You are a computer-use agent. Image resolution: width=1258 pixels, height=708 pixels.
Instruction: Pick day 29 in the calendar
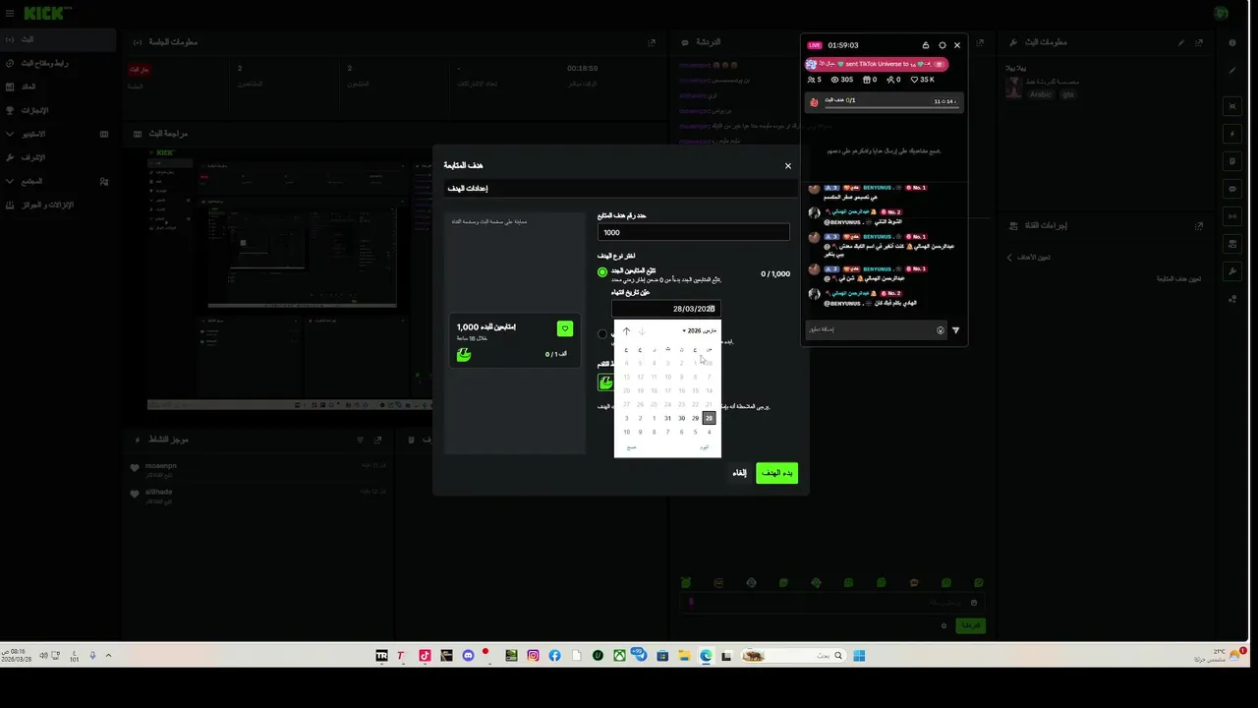tap(695, 418)
